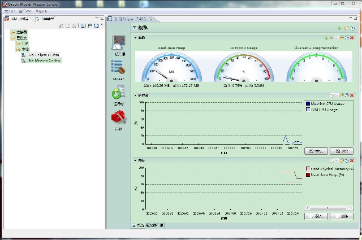Switch to the JVM browser tab
The width and height of the screenshot is (362, 240).
tap(16, 19)
